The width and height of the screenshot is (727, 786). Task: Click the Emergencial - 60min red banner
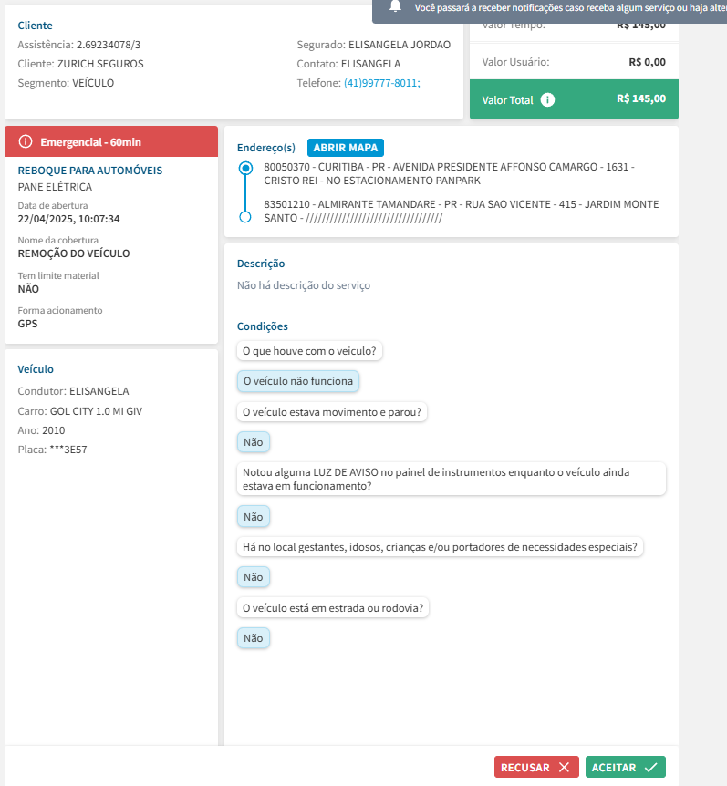[x=111, y=141]
